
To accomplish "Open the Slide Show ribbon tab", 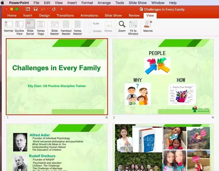I will click(113, 15).
